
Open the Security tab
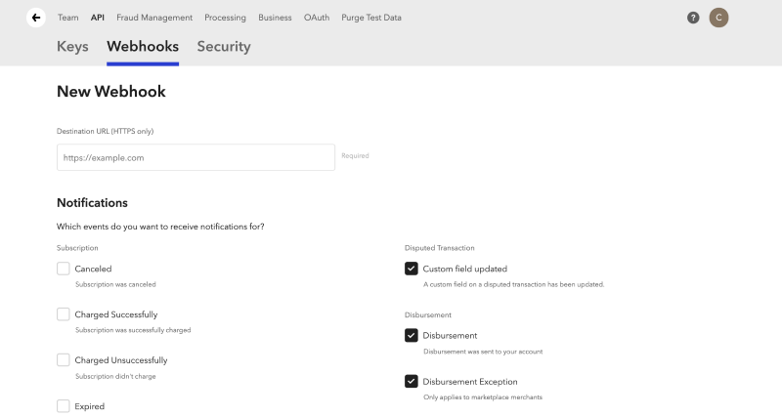(x=224, y=46)
